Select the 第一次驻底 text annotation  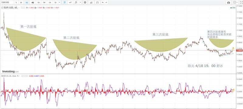coord(28,27)
